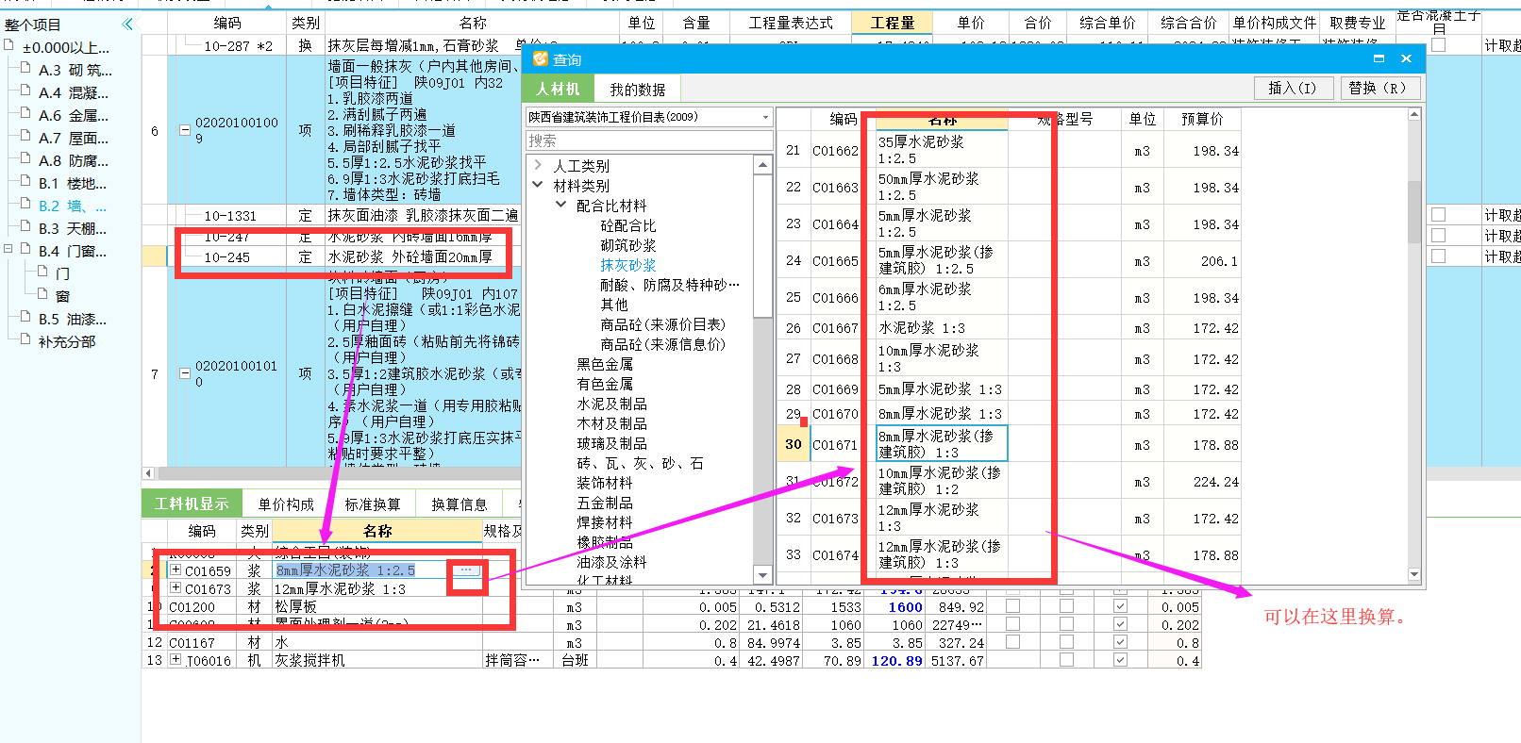Viewport: 1521px width, 743px height.
Task: Expand material row C01659
Action: (x=175, y=570)
